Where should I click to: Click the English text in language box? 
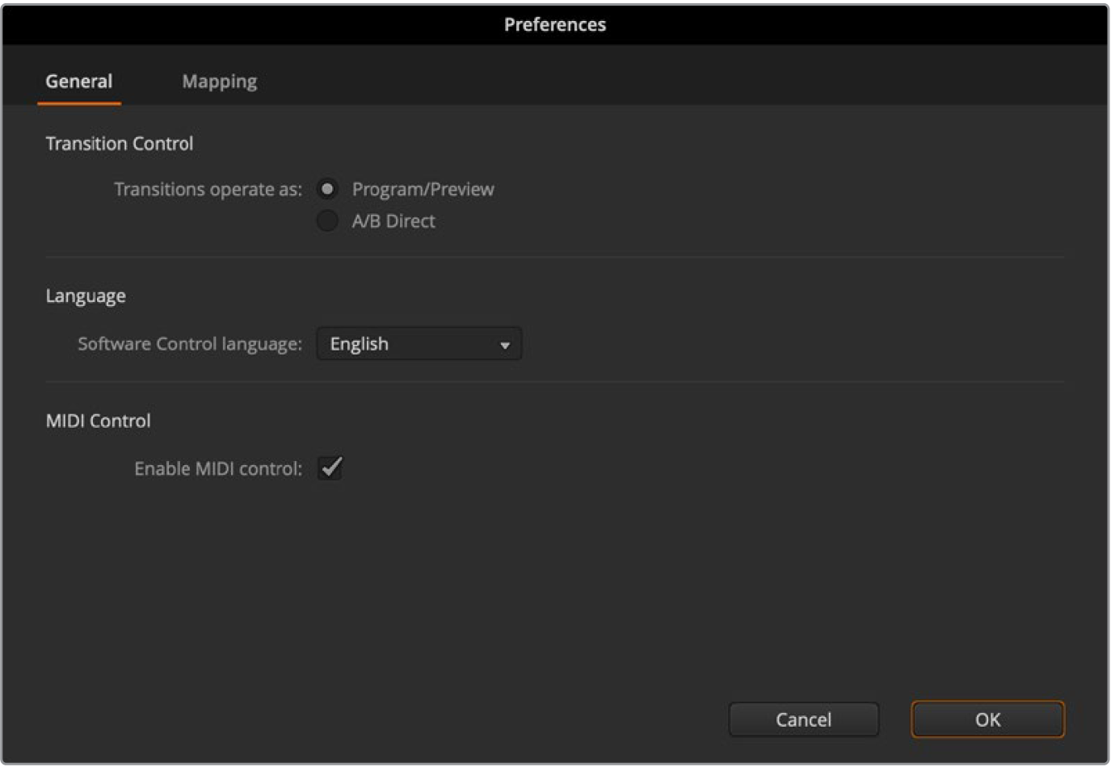pyautogui.click(x=360, y=344)
